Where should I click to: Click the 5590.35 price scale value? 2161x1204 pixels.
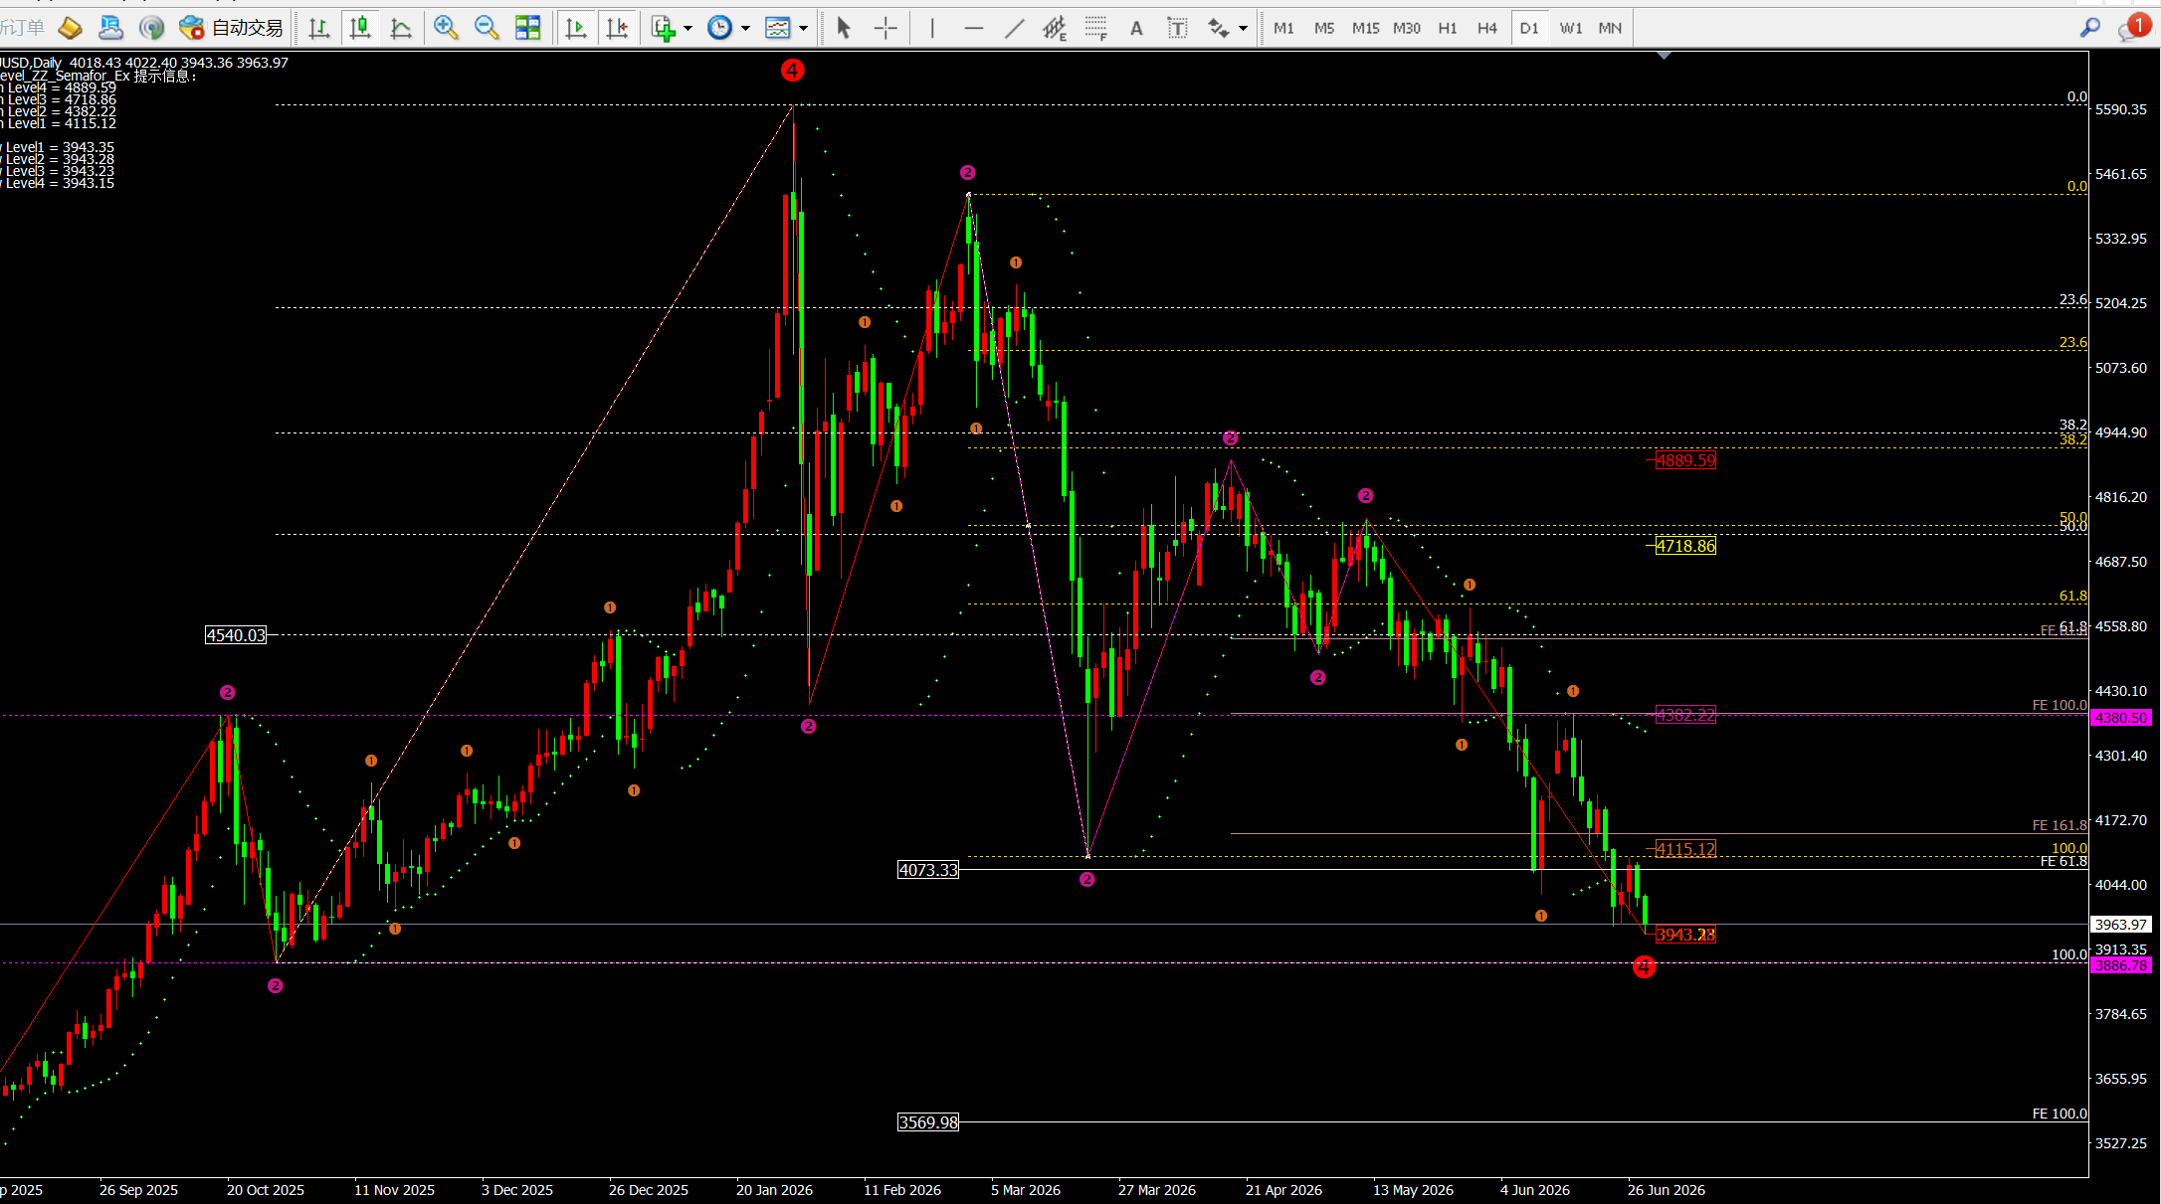coord(2121,109)
